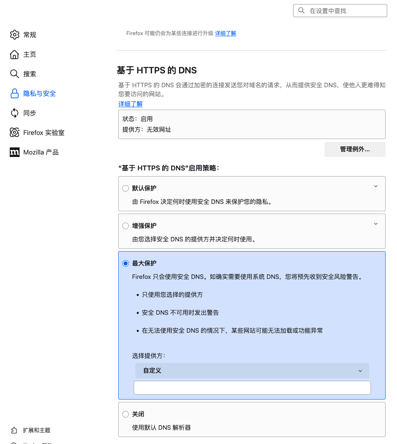Expand the 默认保护 details chevron
The width and height of the screenshot is (397, 444).
click(376, 186)
